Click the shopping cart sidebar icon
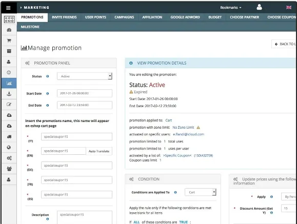 (9, 40)
